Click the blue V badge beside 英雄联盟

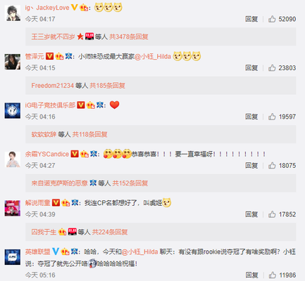[x=56, y=251]
